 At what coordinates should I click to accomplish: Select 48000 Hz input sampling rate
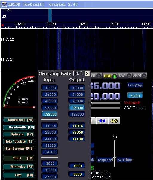tap(49, 101)
